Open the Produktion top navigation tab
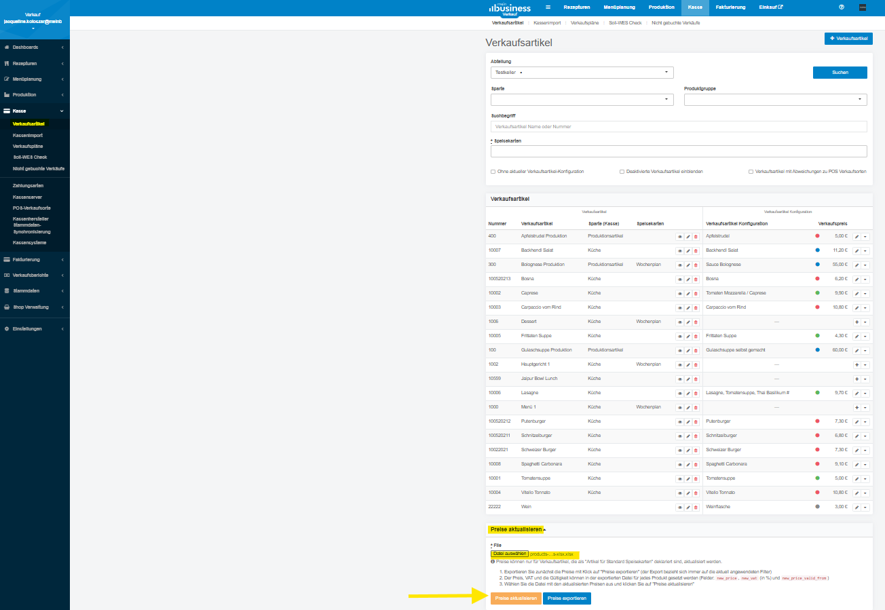The height and width of the screenshot is (610, 885). click(x=662, y=7)
